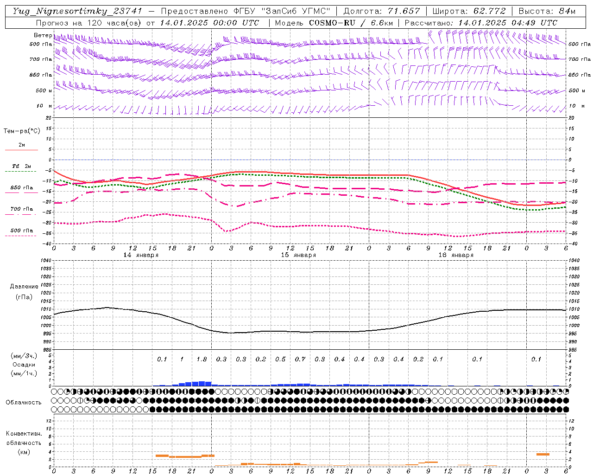Click the Осадки precipitation label
593x475 pixels.
(x=24, y=365)
